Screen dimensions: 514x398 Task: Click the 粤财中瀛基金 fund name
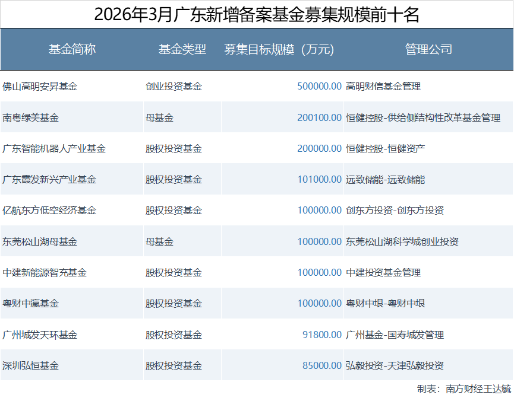[31, 304]
